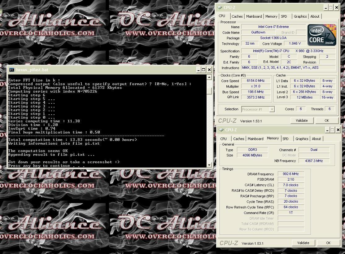Click the hexus_pifast.bat title bar text
This screenshot has height=254, width=345.
[32, 70]
